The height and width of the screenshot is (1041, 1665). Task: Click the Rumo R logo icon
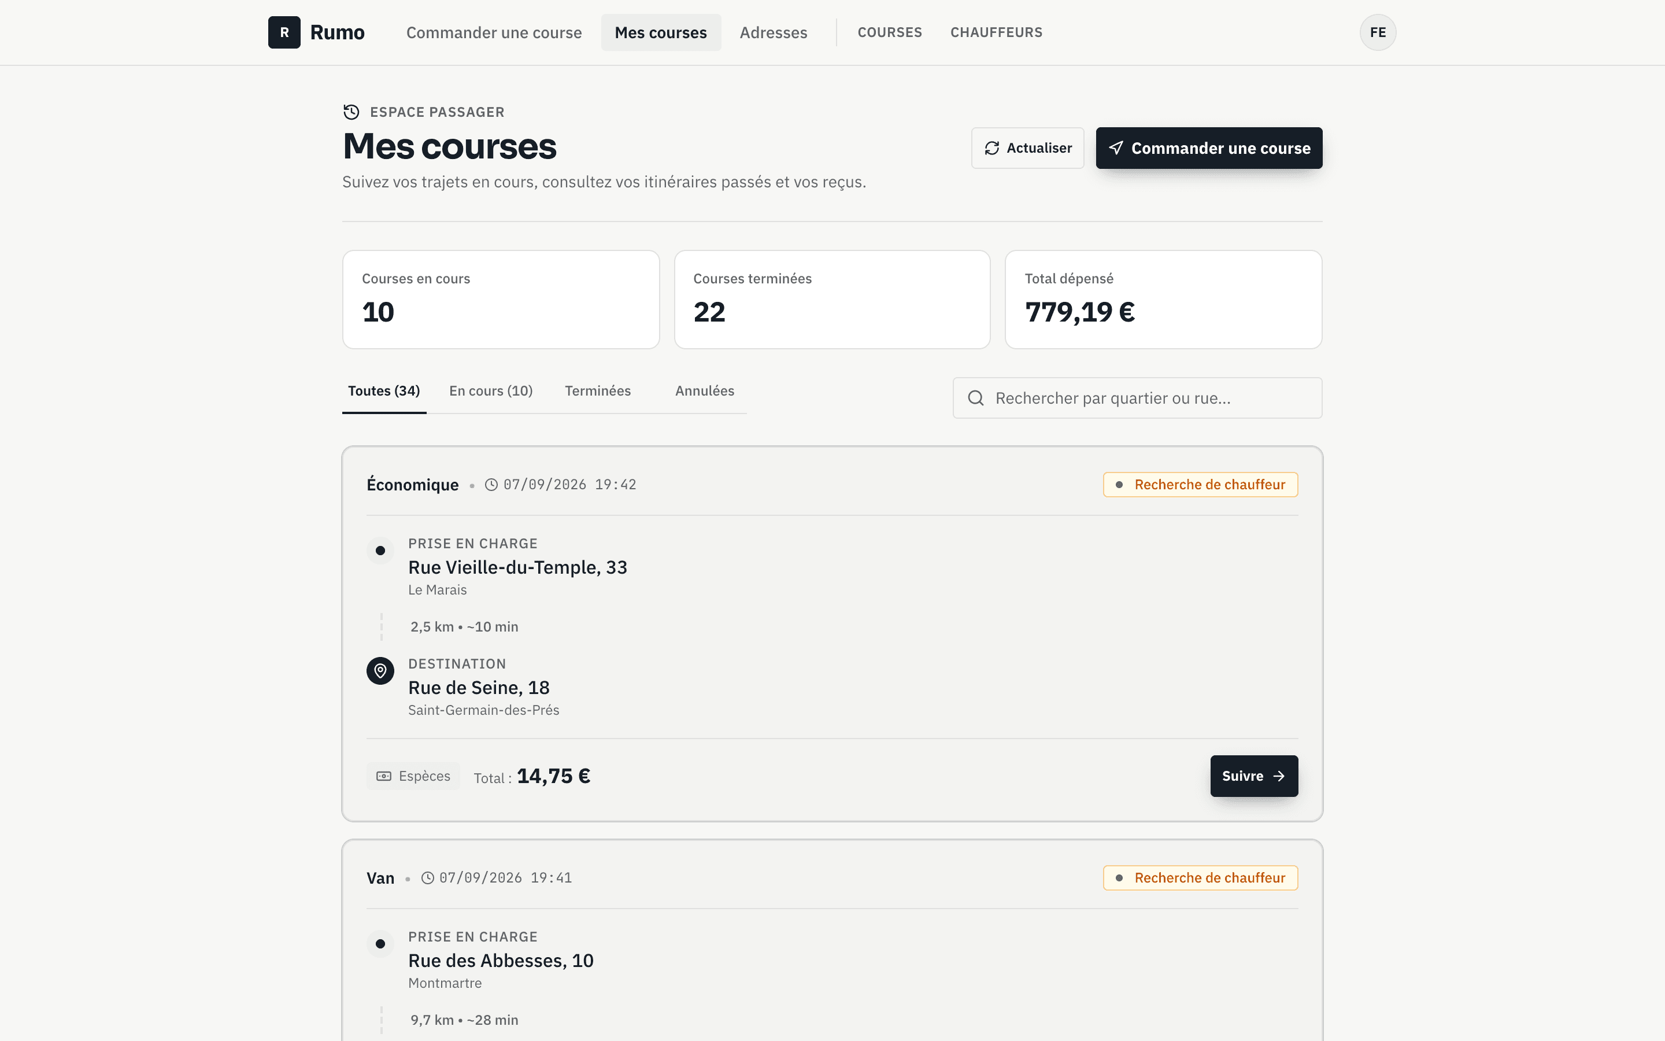coord(284,32)
